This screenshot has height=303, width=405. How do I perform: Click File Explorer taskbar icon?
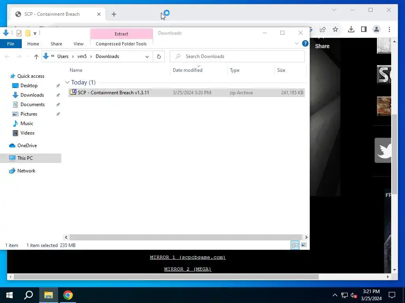pyautogui.click(x=48, y=295)
